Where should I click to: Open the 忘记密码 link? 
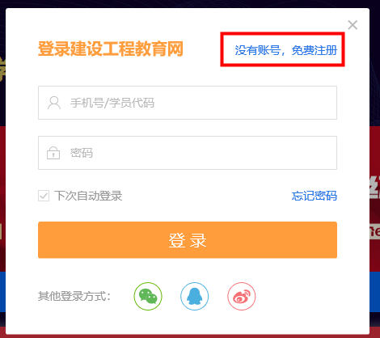pos(315,196)
